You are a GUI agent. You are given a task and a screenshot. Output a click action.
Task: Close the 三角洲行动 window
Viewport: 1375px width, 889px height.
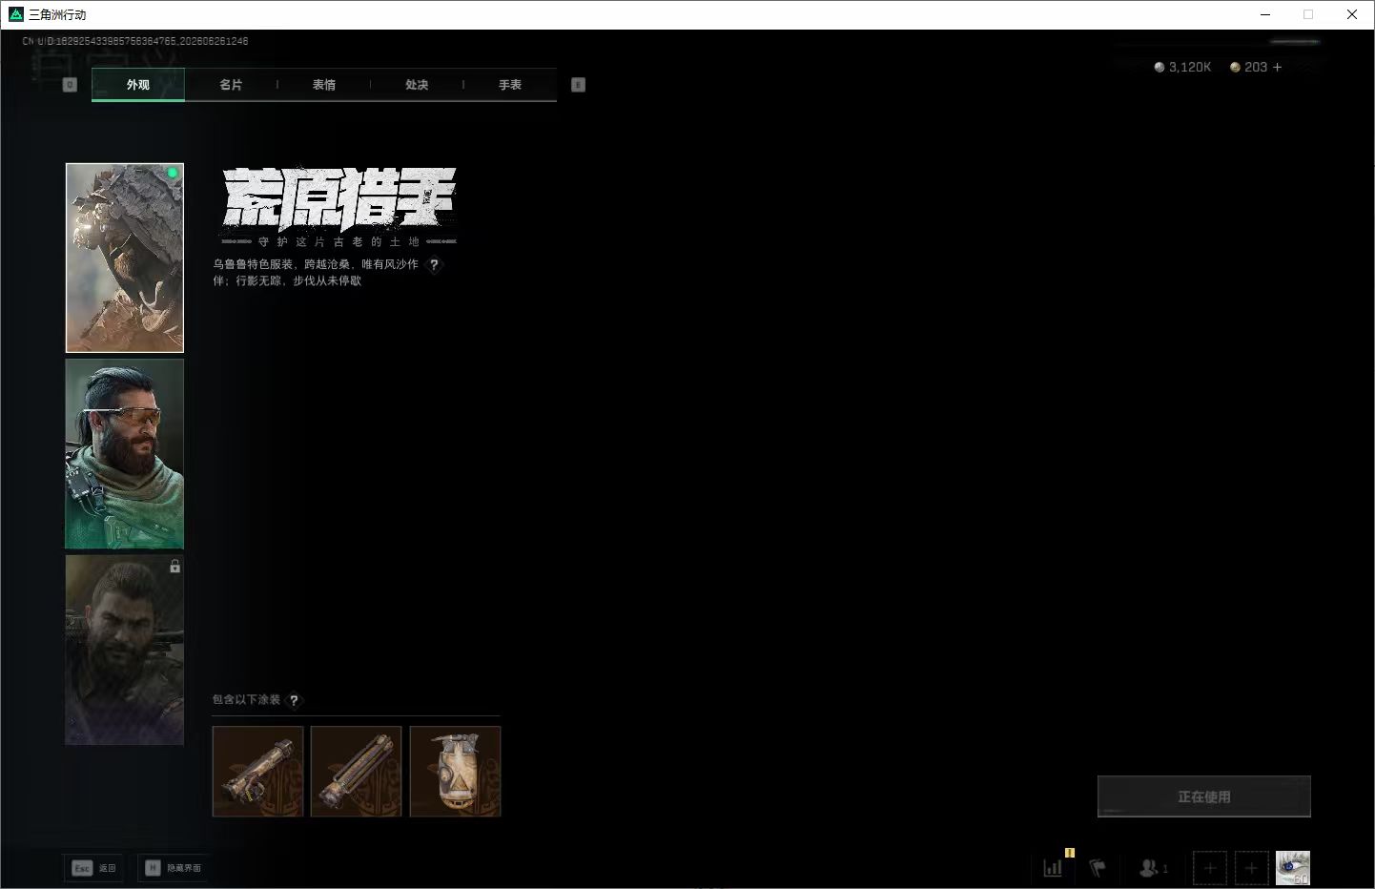(1352, 14)
